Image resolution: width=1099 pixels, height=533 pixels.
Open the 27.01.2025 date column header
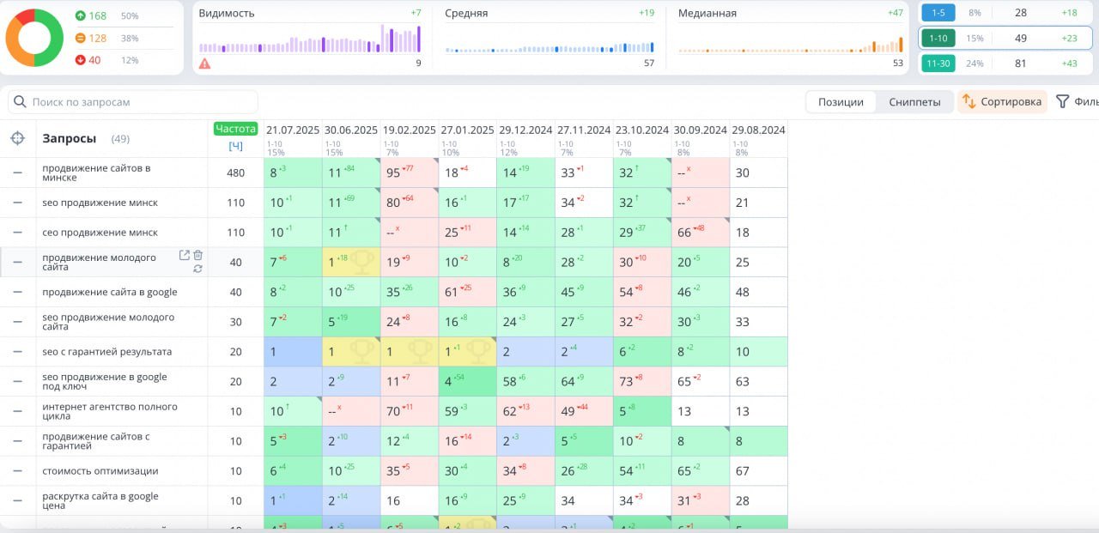click(467, 130)
